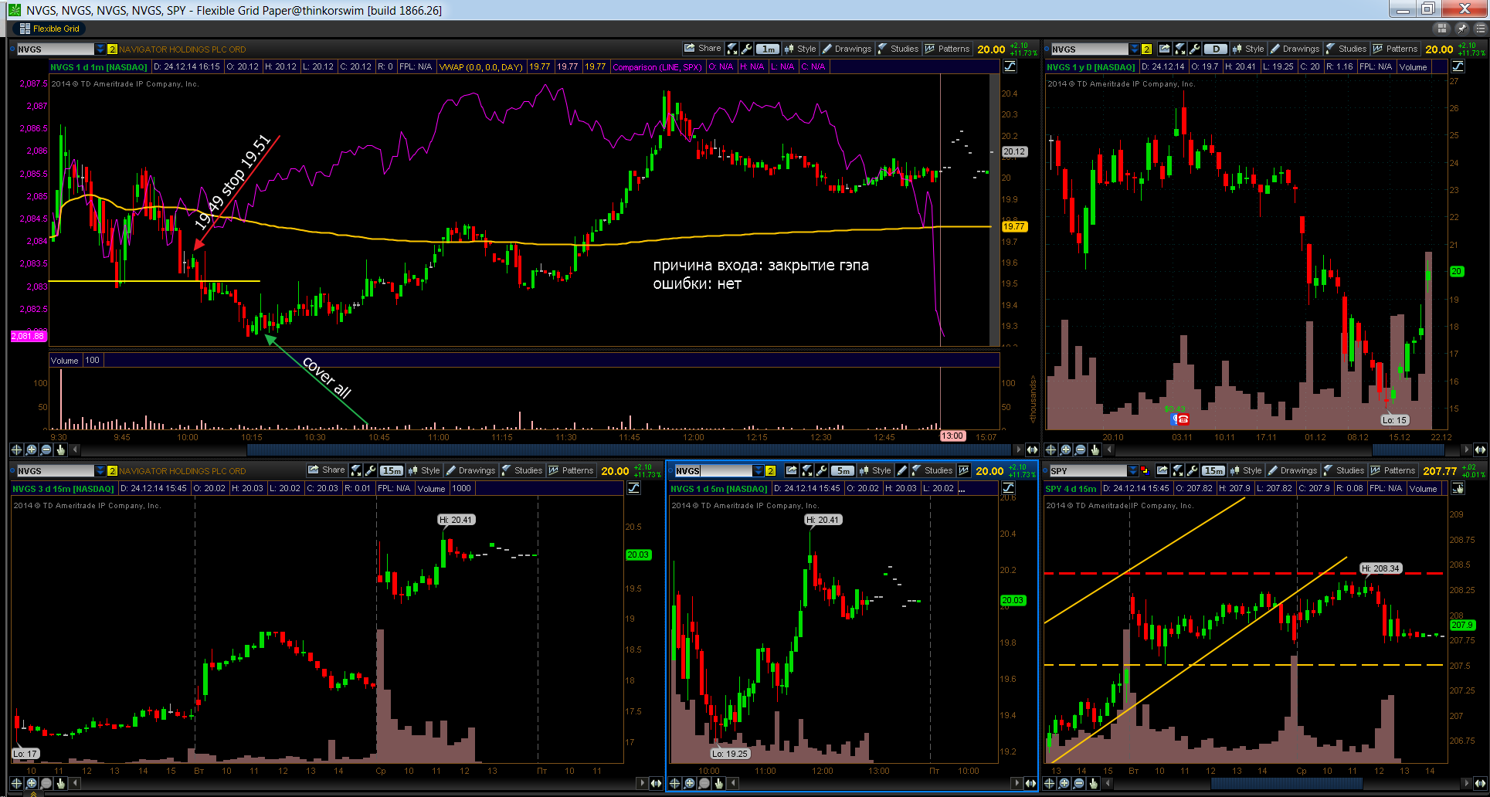Click the wrench icon in the daily chart toolbar
1490x797 pixels.
tap(1194, 49)
